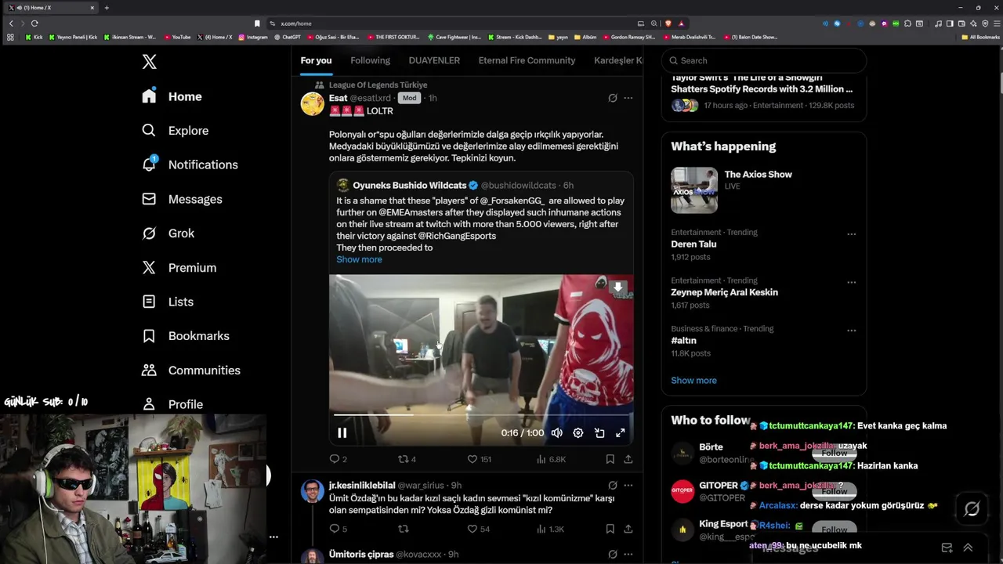Open Lists in the sidebar

coord(168,302)
